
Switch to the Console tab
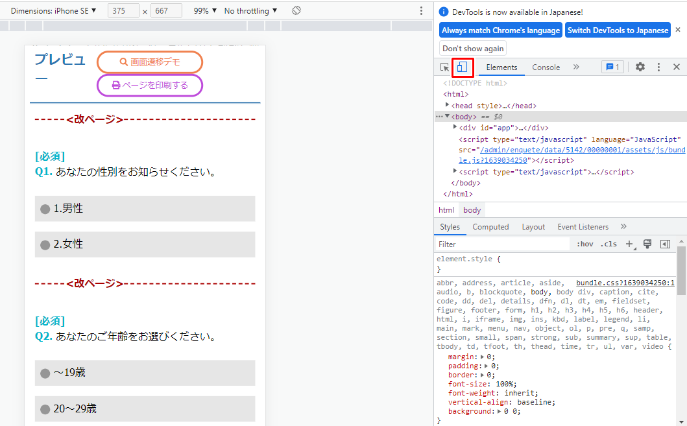[546, 67]
